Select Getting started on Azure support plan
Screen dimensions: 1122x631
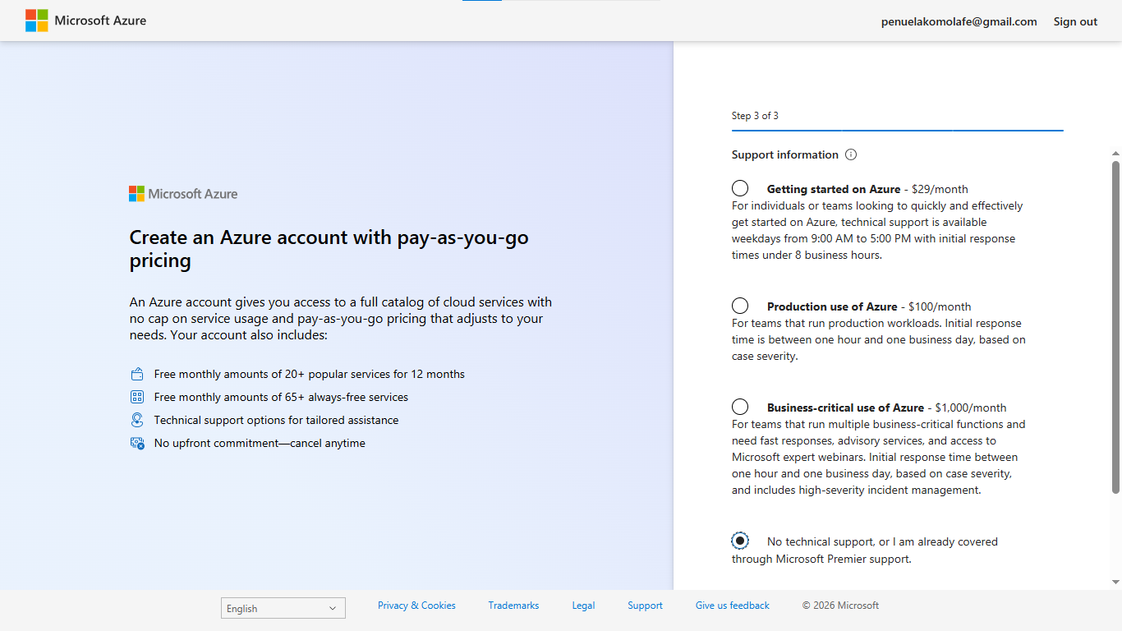pos(740,188)
